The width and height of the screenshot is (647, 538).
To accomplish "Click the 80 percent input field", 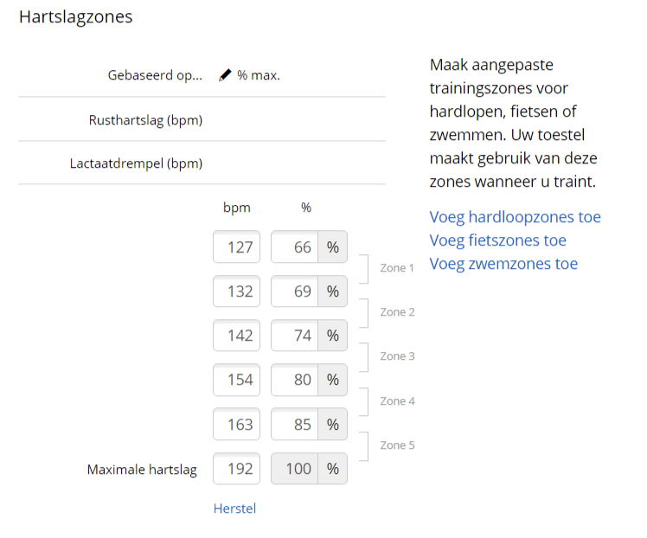I will pyautogui.click(x=295, y=380).
